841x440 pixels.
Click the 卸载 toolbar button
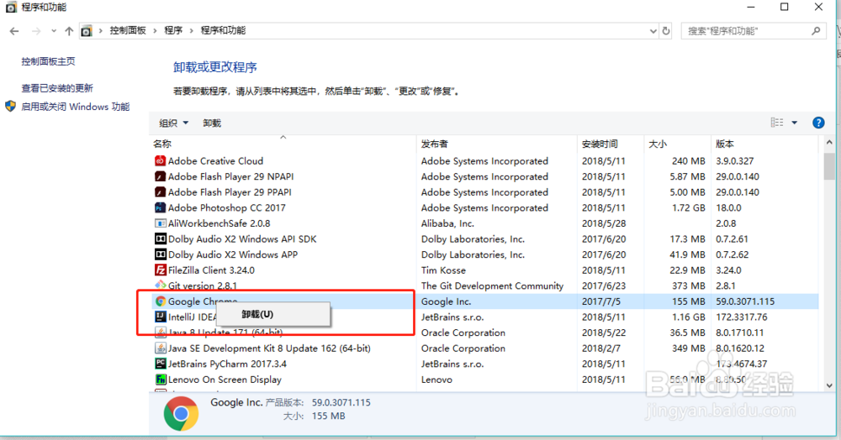tap(212, 123)
